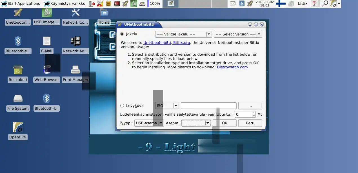358x173 pixels.
Task: Minimize the UNetbootinbitti window
Action: tap(250, 25)
